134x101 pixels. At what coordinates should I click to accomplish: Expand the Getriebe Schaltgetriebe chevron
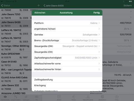(x=99, y=35)
